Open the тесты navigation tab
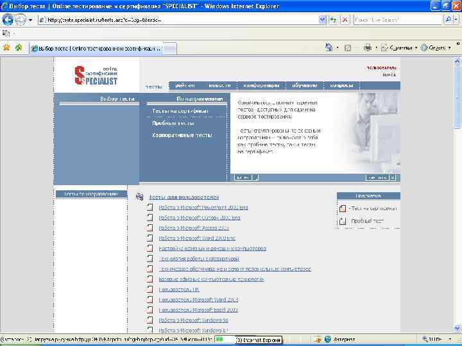The width and height of the screenshot is (462, 346). tap(154, 86)
